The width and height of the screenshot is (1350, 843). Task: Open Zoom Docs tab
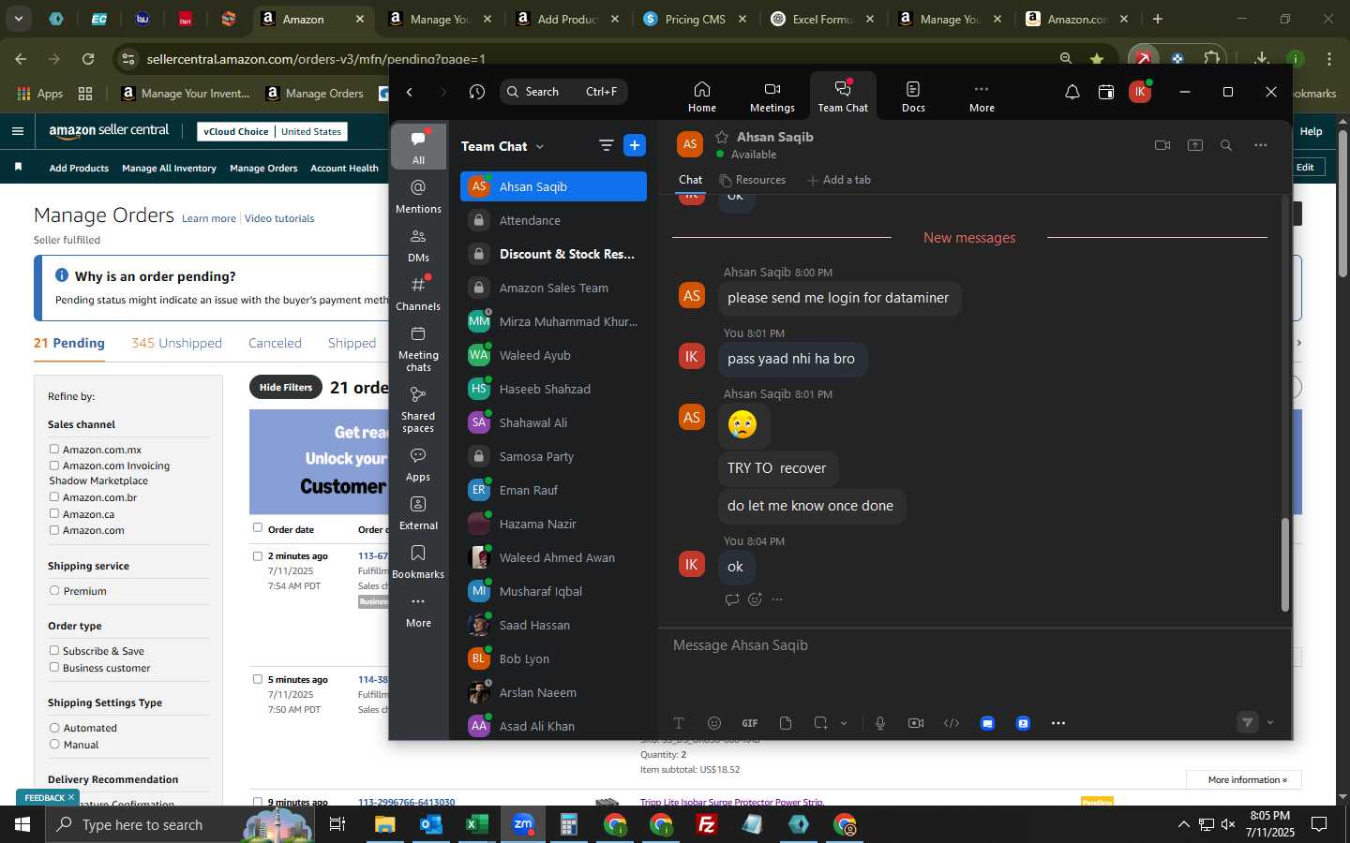coord(913,96)
